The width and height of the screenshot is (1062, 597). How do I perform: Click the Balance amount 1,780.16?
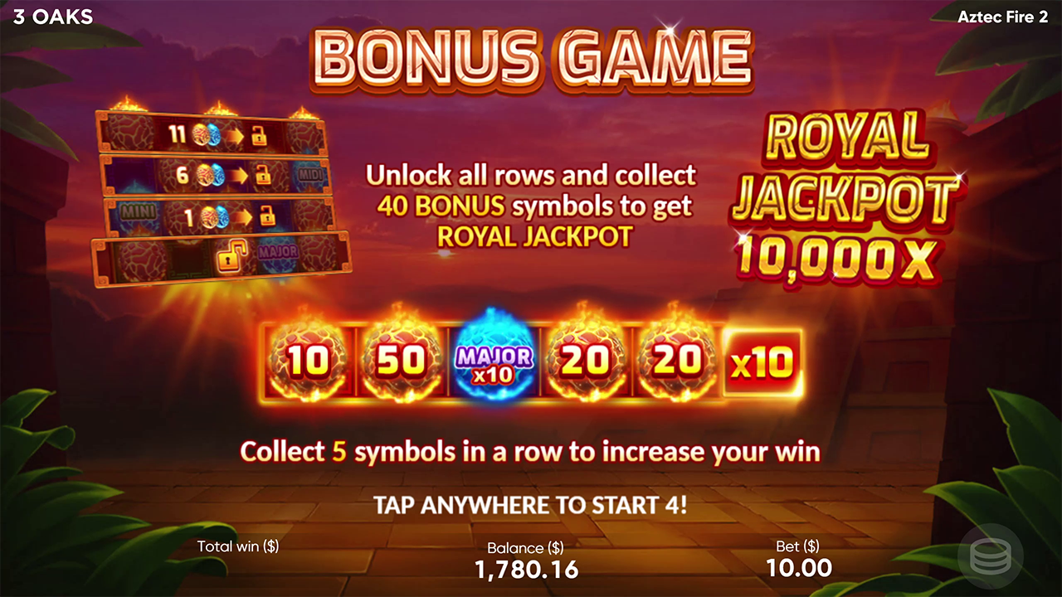tap(527, 570)
